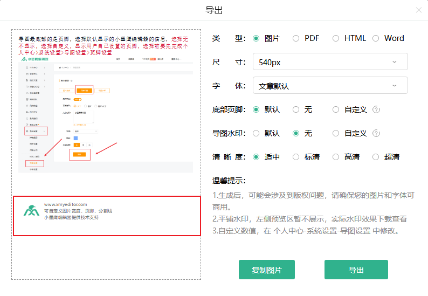Close the 导出 dialog
Viewport: 428px width, 296px height.
click(419, 10)
